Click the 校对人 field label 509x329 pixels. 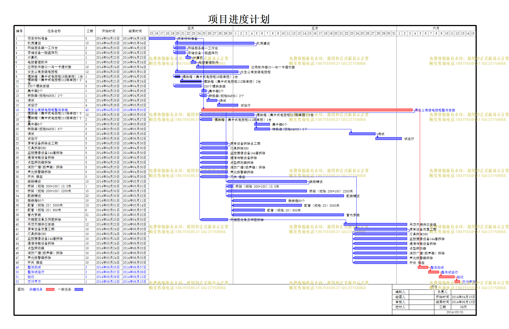[400, 307]
